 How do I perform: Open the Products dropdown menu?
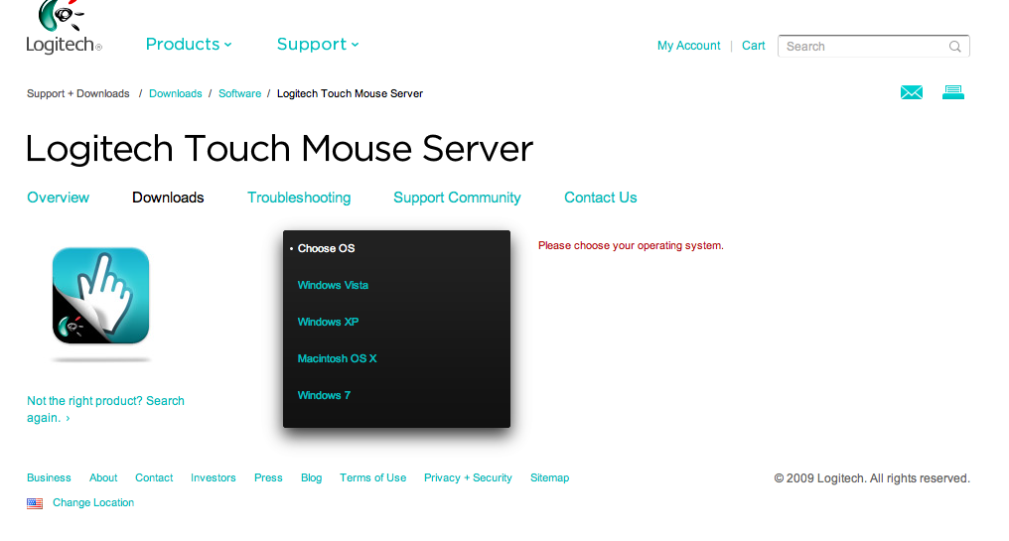point(189,45)
